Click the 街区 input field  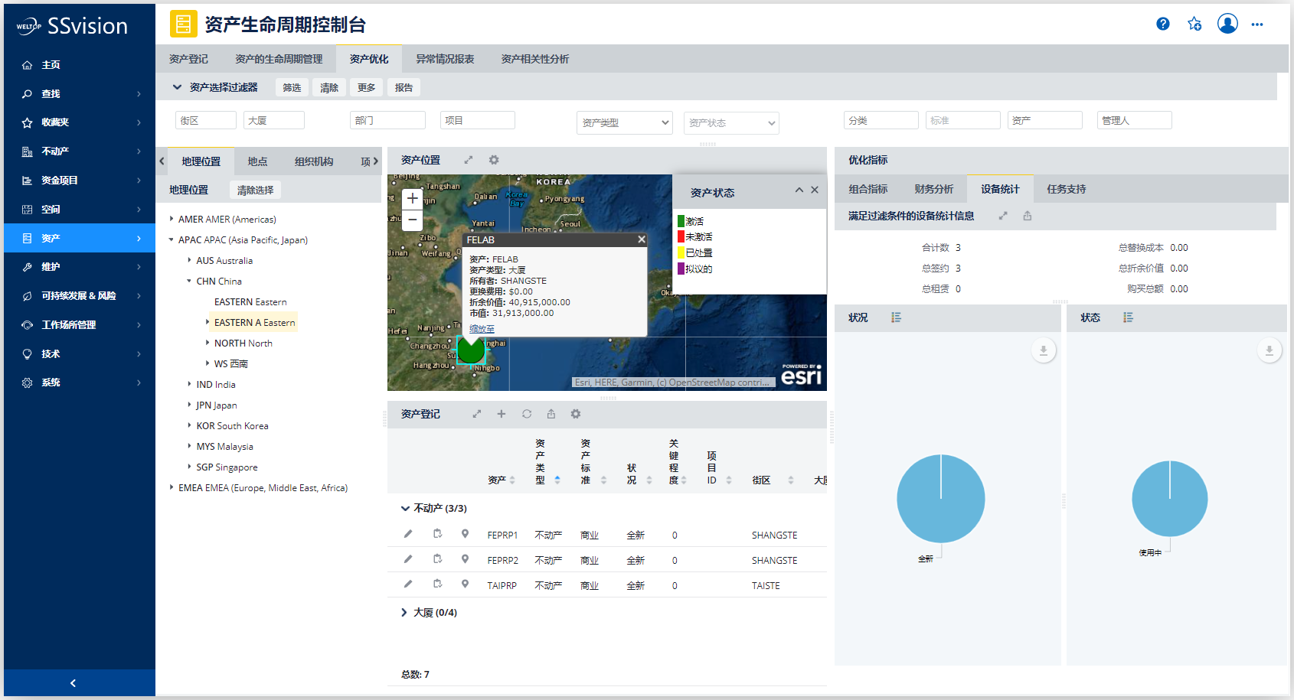pos(205,120)
